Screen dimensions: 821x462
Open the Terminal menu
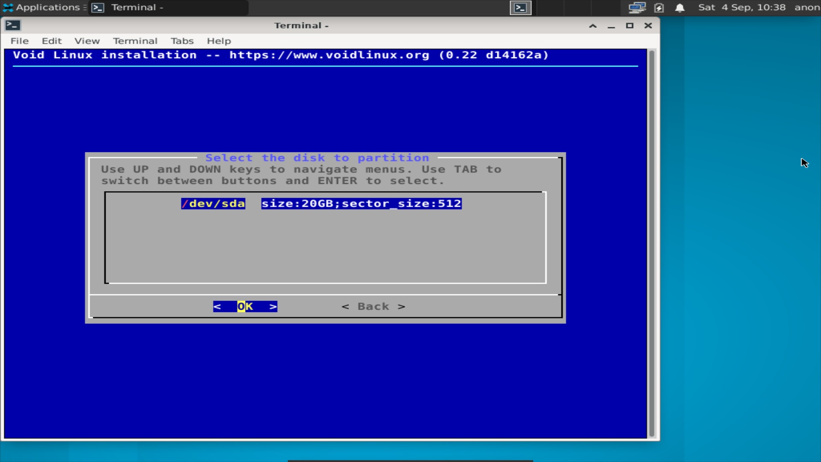(135, 41)
